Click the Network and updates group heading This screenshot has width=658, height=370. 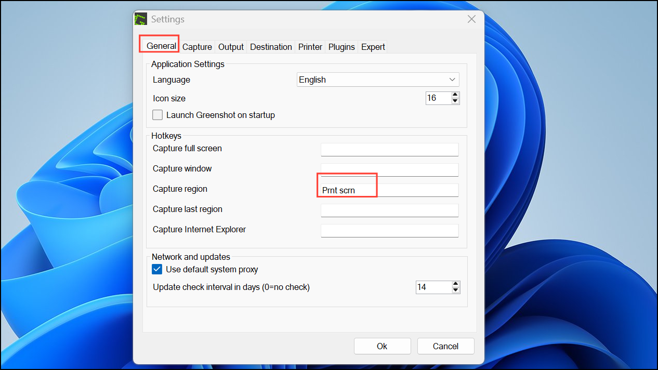(x=191, y=257)
